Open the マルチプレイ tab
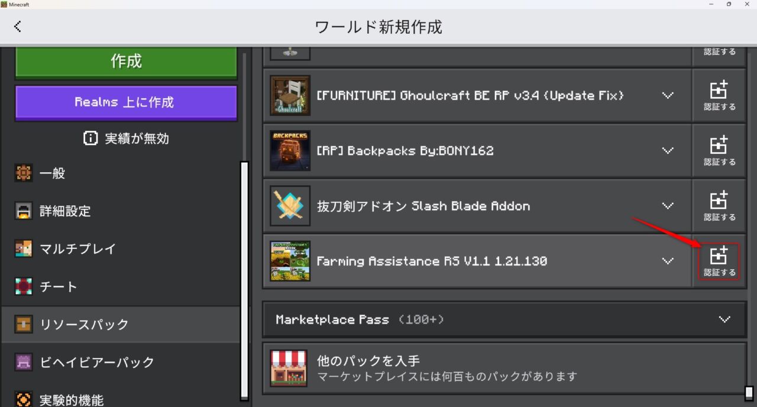The image size is (757, 407). coord(121,248)
